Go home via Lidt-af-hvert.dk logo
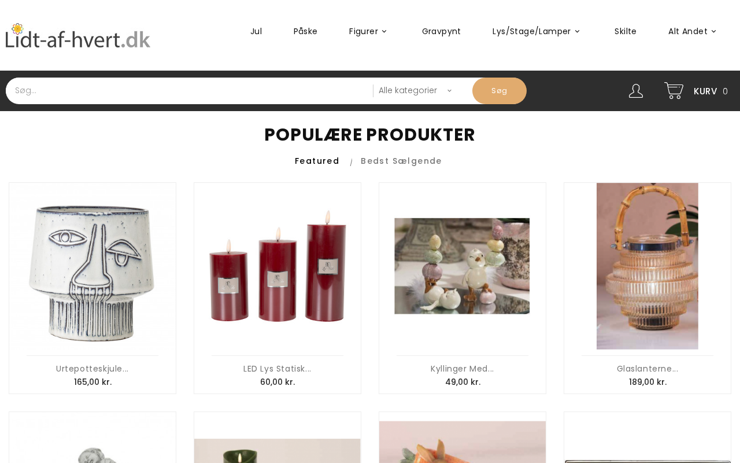 click(x=77, y=35)
